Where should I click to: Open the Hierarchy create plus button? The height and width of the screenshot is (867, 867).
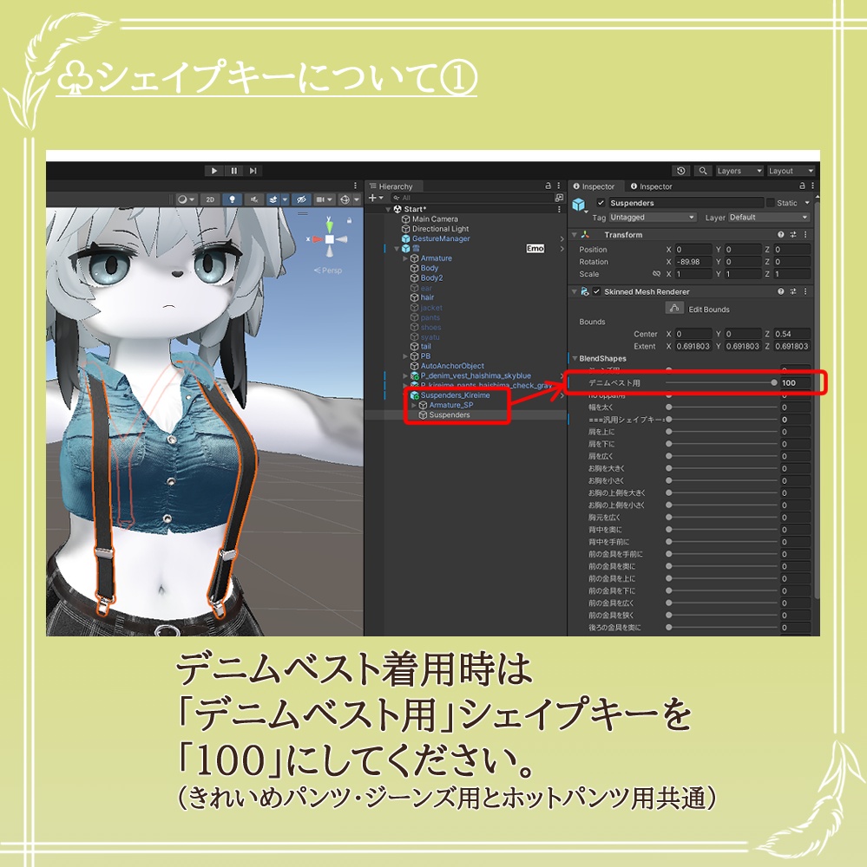click(376, 198)
